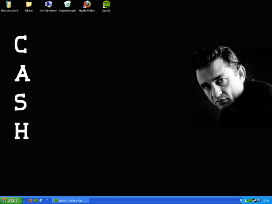Click empty taskbar area right of Spotify button
Viewport: 272px width, 204px height.
point(163,200)
